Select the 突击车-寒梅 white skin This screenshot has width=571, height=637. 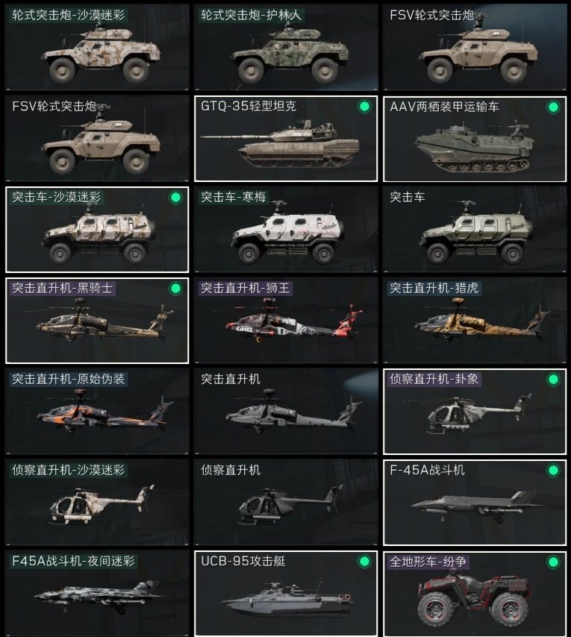pyautogui.click(x=286, y=230)
